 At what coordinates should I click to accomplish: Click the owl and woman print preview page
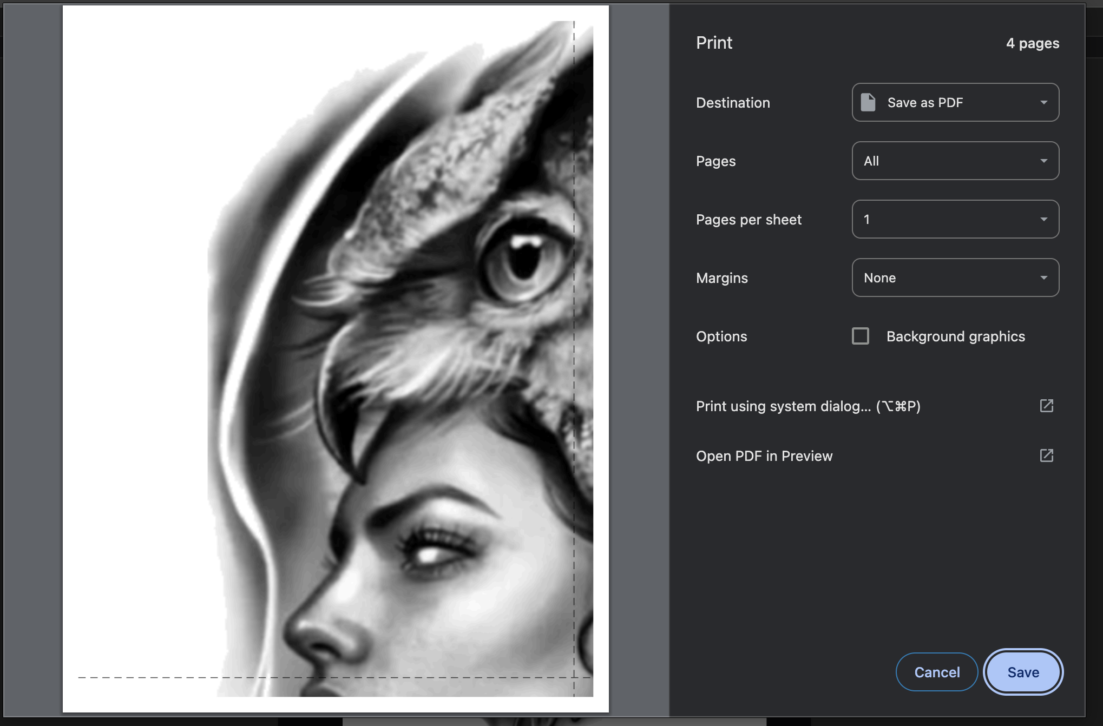(336, 358)
